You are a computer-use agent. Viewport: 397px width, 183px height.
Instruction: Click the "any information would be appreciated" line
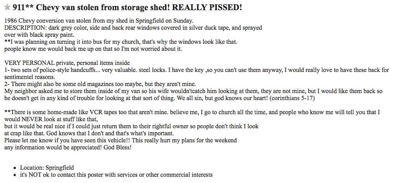[68, 147]
